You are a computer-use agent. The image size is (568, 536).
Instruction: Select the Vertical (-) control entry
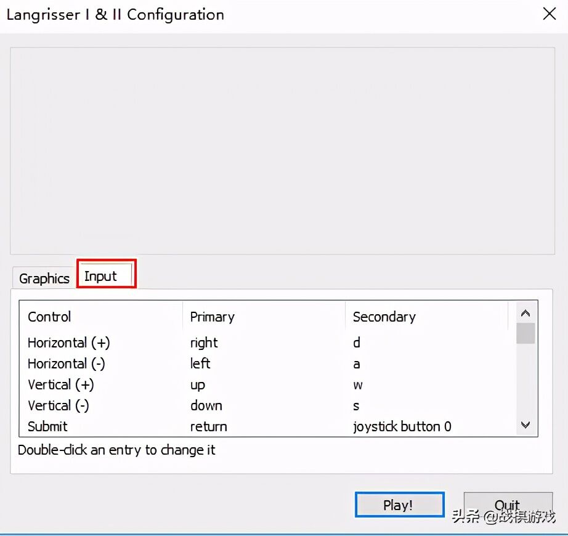(x=58, y=405)
